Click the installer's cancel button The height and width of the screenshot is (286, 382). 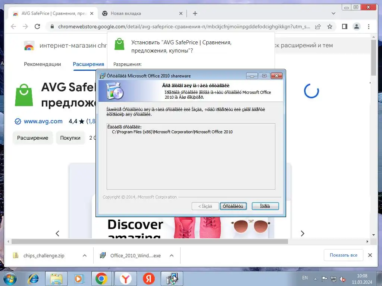tap(265, 206)
